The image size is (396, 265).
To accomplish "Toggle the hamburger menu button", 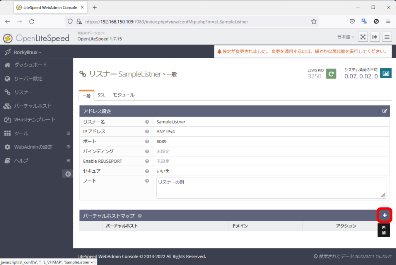I will [387, 37].
